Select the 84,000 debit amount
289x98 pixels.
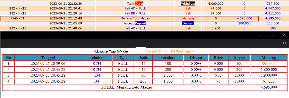[x=216, y=13]
